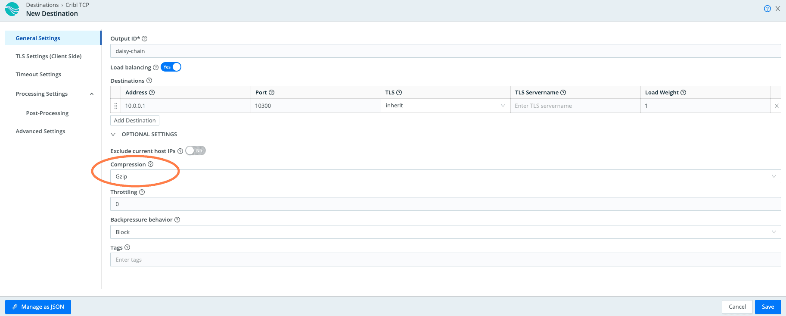The image size is (786, 316).
Task: Open the TLS inherit dropdown
Action: pyautogui.click(x=445, y=106)
